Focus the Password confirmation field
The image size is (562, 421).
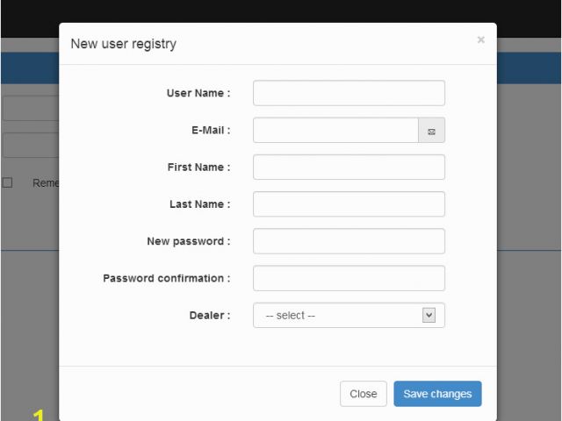pos(349,279)
